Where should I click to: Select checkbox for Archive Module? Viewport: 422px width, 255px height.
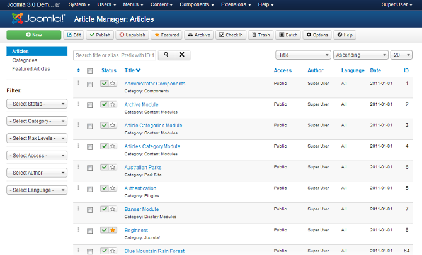[89, 106]
